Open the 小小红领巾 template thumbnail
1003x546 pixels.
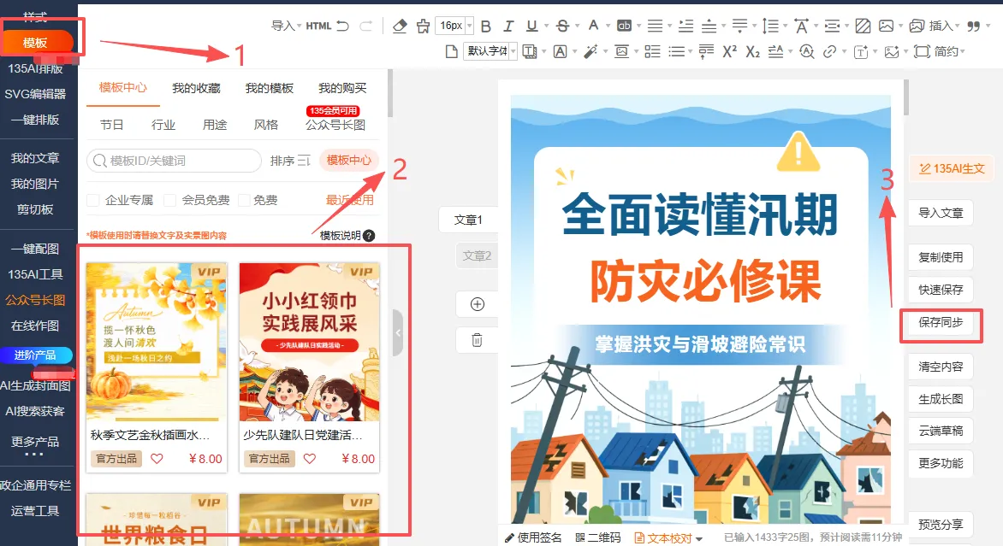pyautogui.click(x=310, y=342)
